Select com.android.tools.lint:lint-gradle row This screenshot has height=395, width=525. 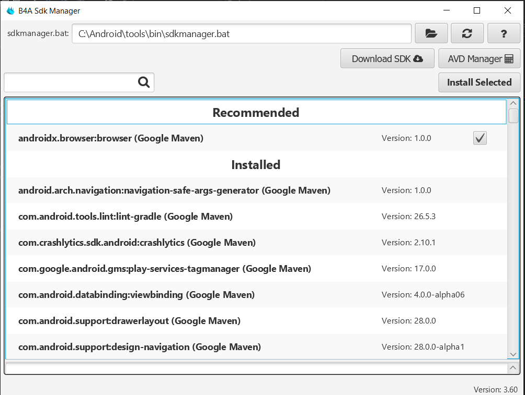[256, 216]
